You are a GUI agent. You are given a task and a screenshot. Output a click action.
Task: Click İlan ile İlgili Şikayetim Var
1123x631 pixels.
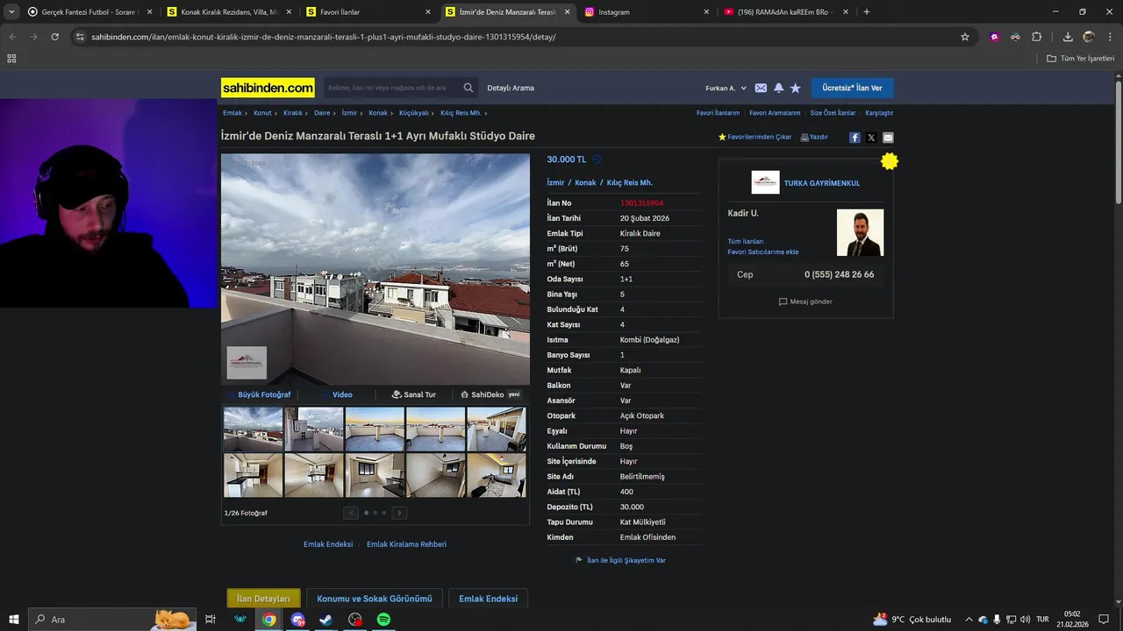coord(621,560)
